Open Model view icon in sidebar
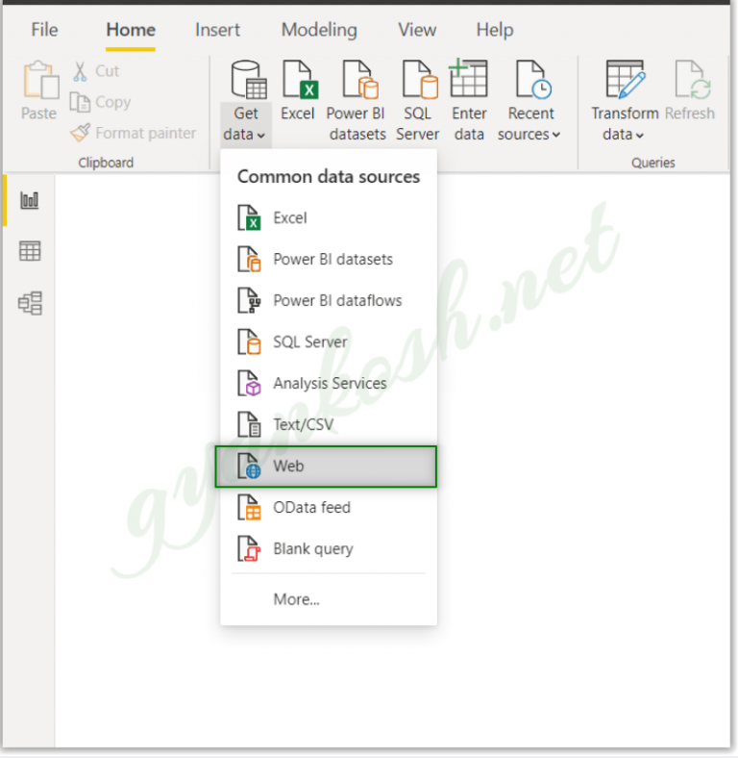The image size is (738, 758). pyautogui.click(x=30, y=304)
